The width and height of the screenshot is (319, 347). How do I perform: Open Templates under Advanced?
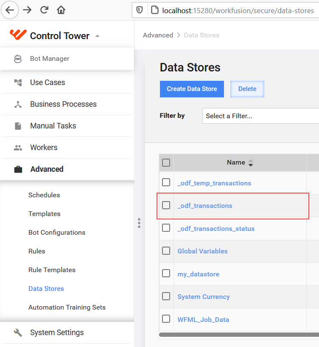click(45, 214)
